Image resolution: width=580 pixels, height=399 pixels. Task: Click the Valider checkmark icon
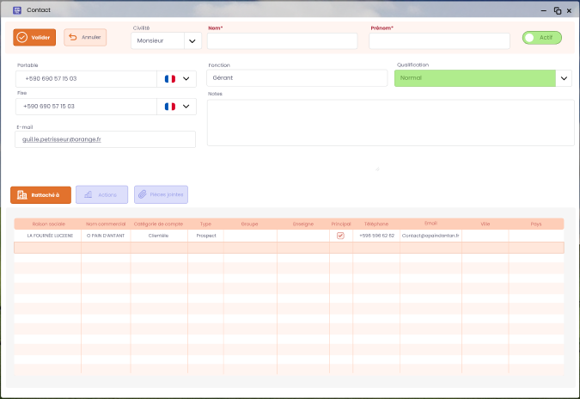click(22, 38)
